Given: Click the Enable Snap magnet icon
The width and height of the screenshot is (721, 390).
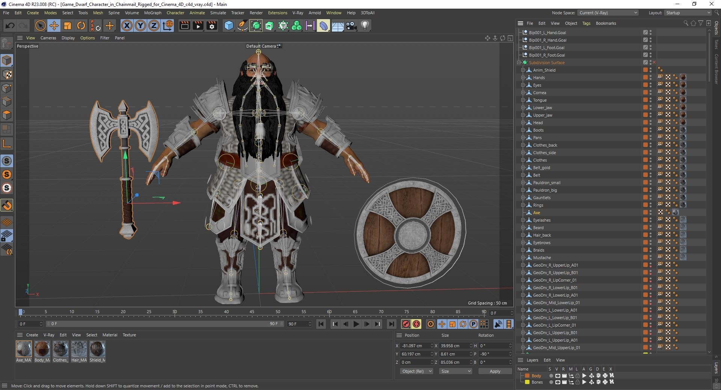Looking at the screenshot, I should click(7, 205).
